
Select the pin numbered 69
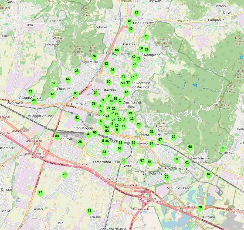pyautogui.click(x=53, y=84)
